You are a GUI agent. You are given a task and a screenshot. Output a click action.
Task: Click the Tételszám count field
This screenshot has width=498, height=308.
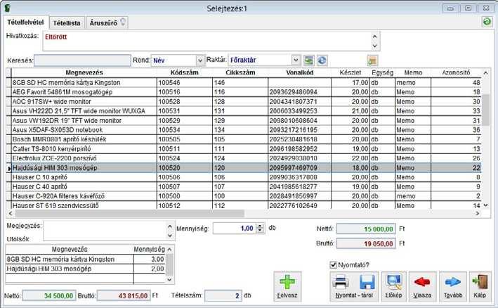(x=223, y=295)
